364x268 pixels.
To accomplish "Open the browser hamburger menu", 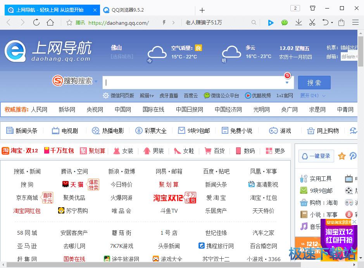I will coord(355,22).
